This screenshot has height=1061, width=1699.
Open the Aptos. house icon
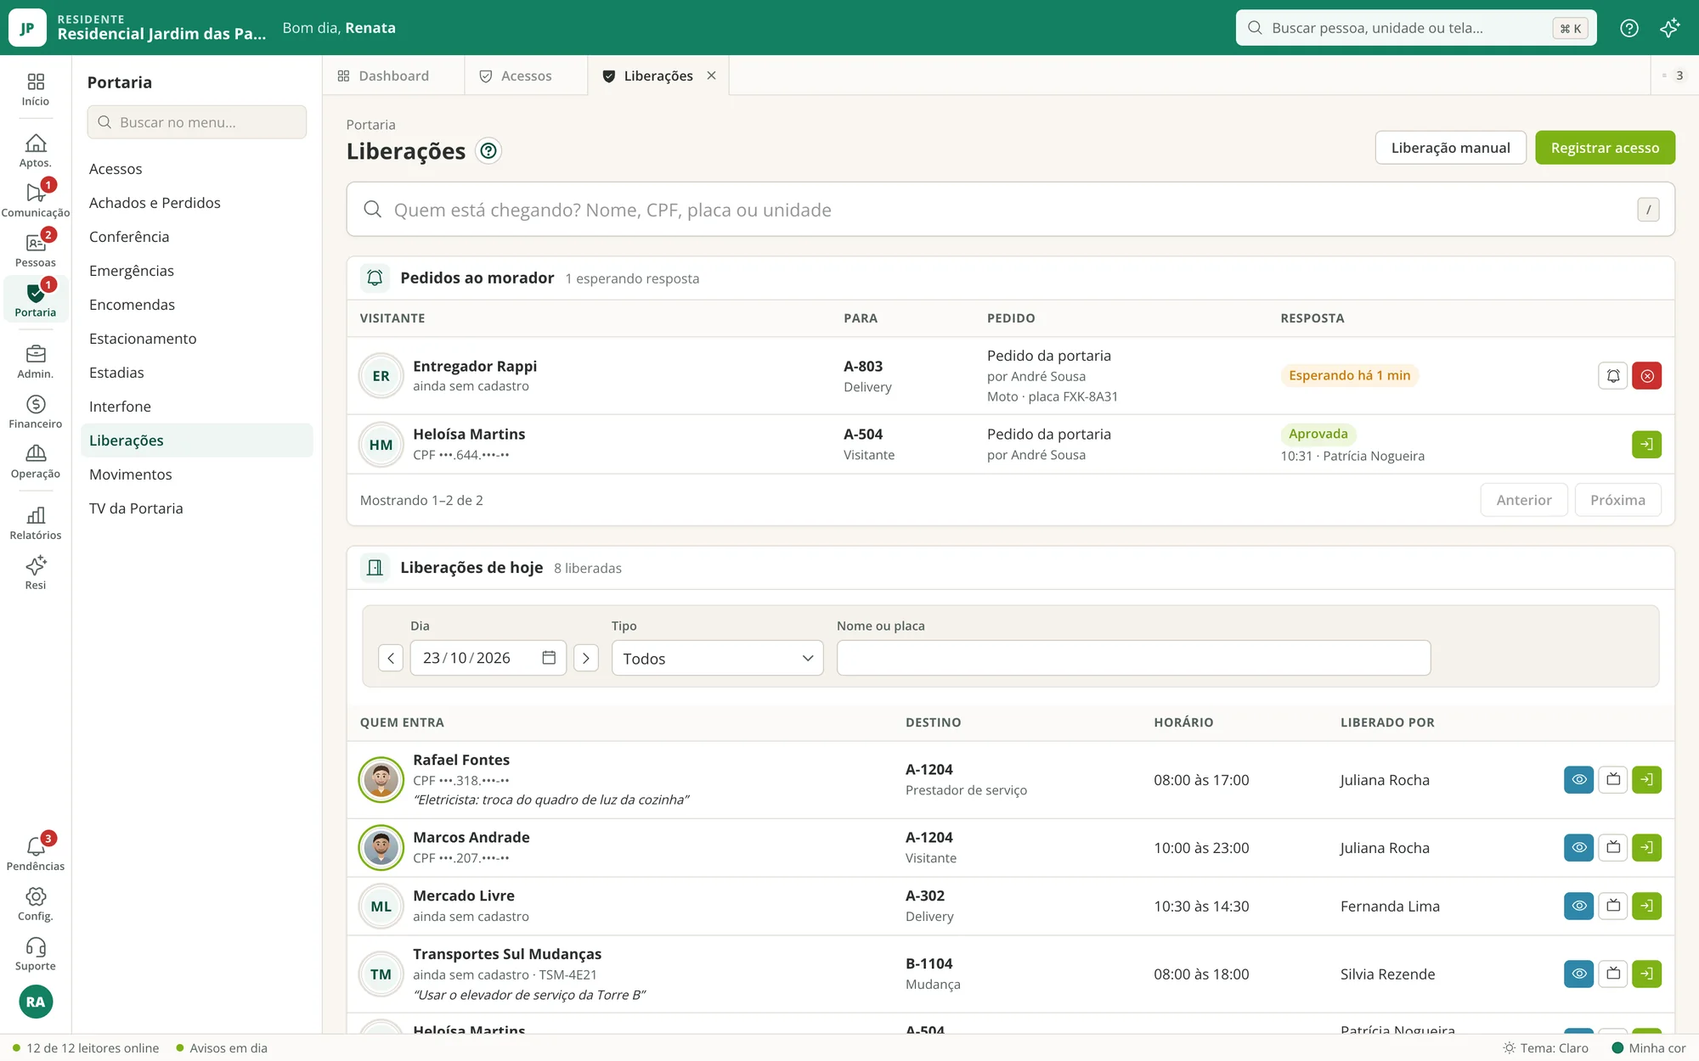[35, 151]
